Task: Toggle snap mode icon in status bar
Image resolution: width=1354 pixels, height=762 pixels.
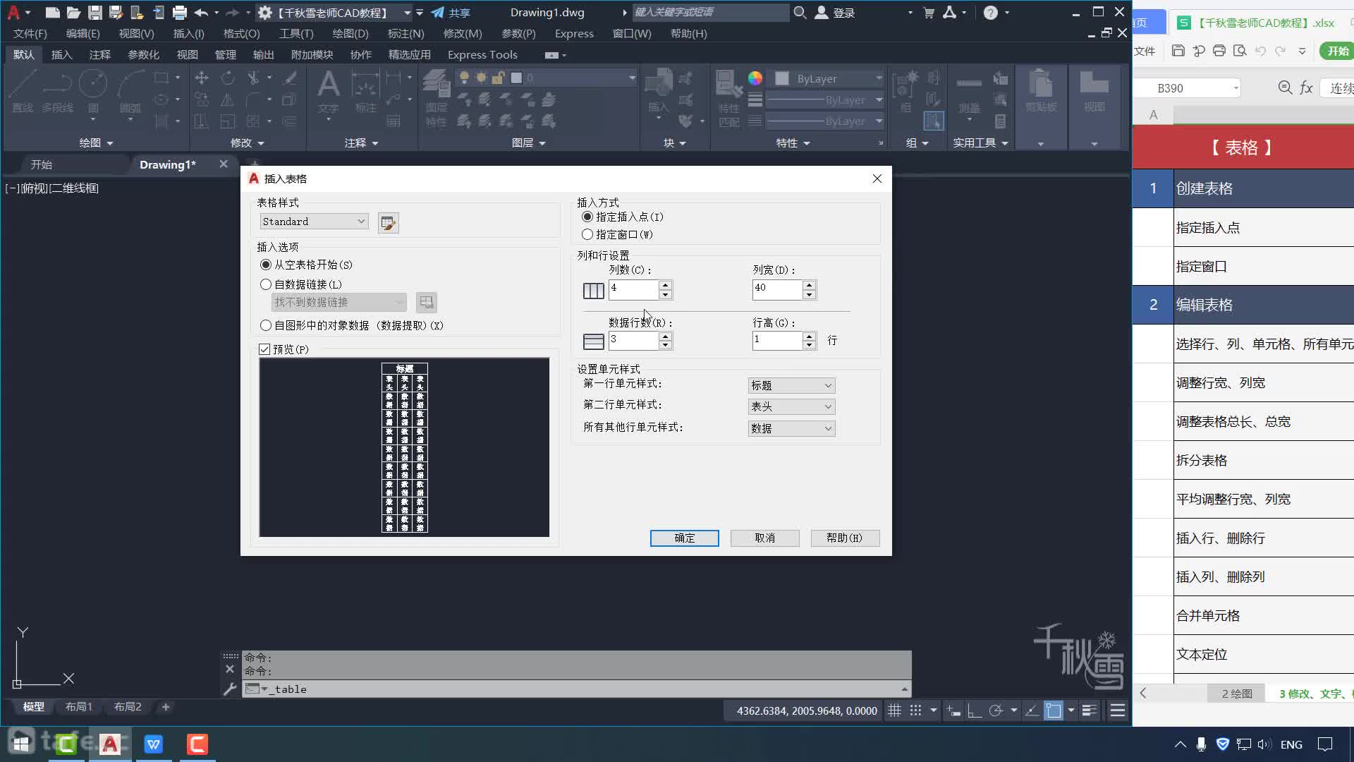Action: (x=915, y=710)
